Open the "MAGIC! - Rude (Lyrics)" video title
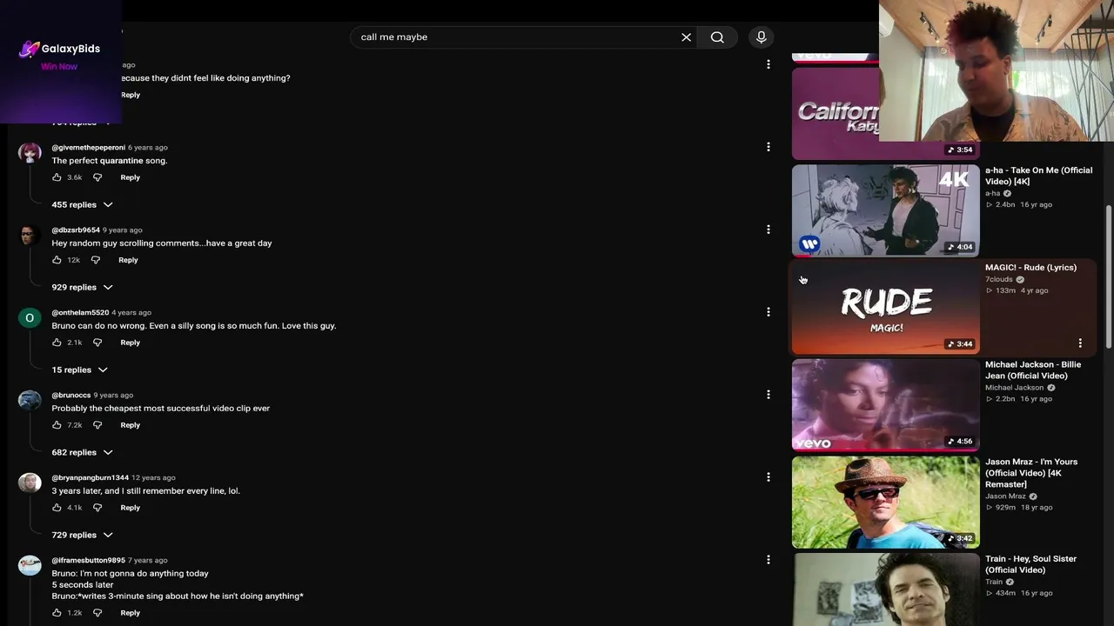This screenshot has height=626, width=1114. 1030,268
